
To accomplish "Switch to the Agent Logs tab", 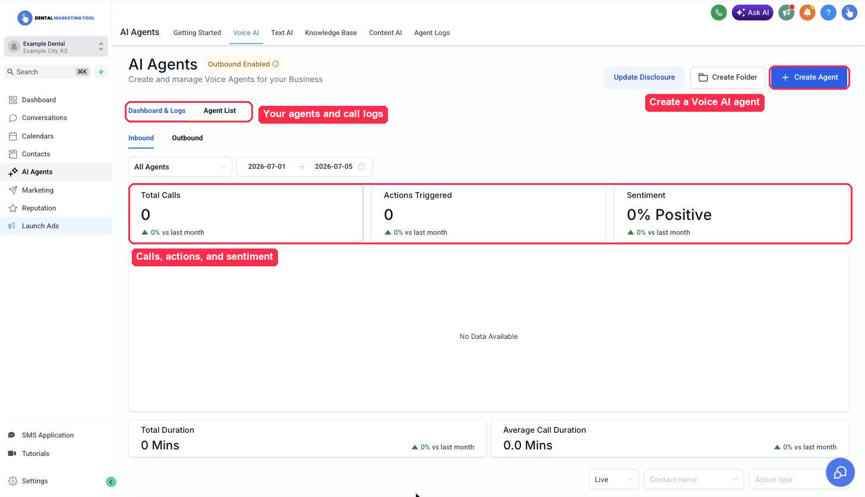I will coord(432,33).
